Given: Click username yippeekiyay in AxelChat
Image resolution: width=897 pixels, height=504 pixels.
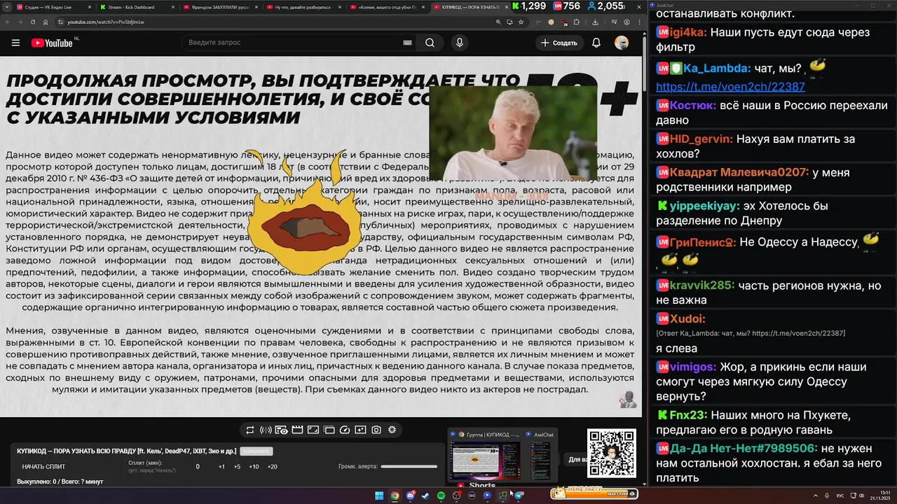Looking at the screenshot, I should 704,206.
